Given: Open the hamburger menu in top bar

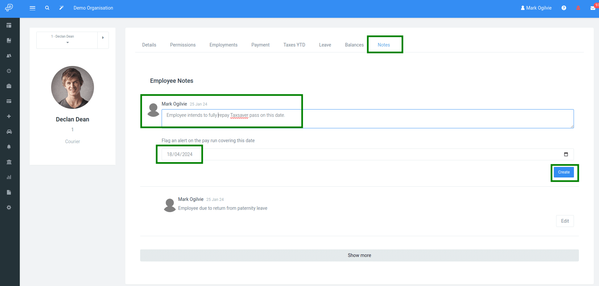Looking at the screenshot, I should coord(32,8).
